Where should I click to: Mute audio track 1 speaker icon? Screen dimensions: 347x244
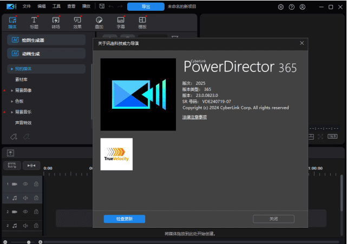pos(25,198)
